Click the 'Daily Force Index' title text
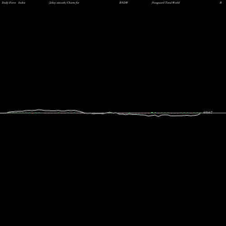 pos(14,3)
